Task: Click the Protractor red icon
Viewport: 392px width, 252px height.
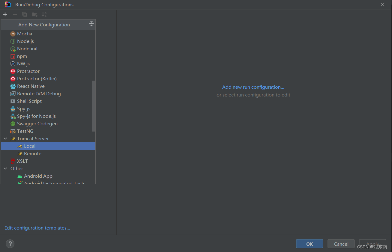Action: [x=13, y=71]
